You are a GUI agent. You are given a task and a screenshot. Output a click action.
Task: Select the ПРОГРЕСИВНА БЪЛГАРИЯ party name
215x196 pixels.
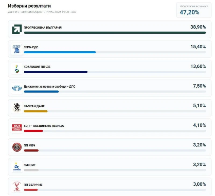click(42, 28)
